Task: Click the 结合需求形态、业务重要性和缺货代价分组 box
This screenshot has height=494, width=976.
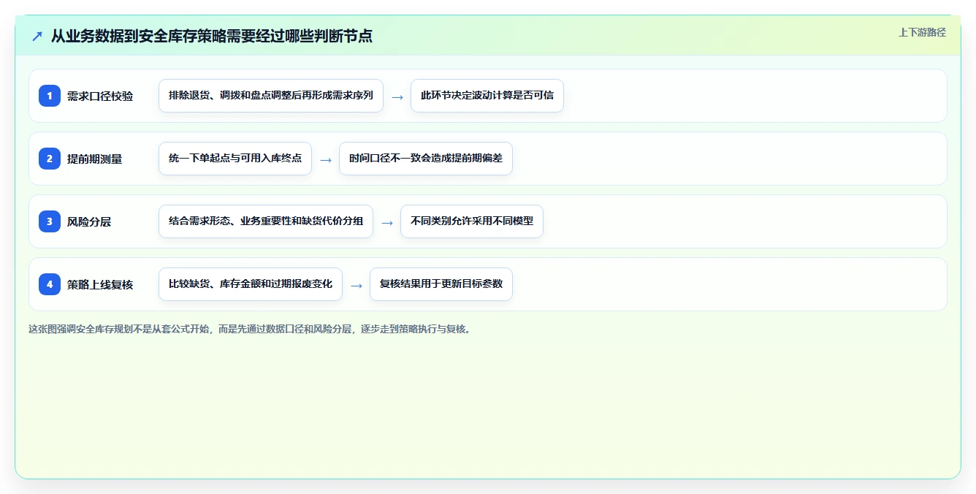Action: [266, 221]
